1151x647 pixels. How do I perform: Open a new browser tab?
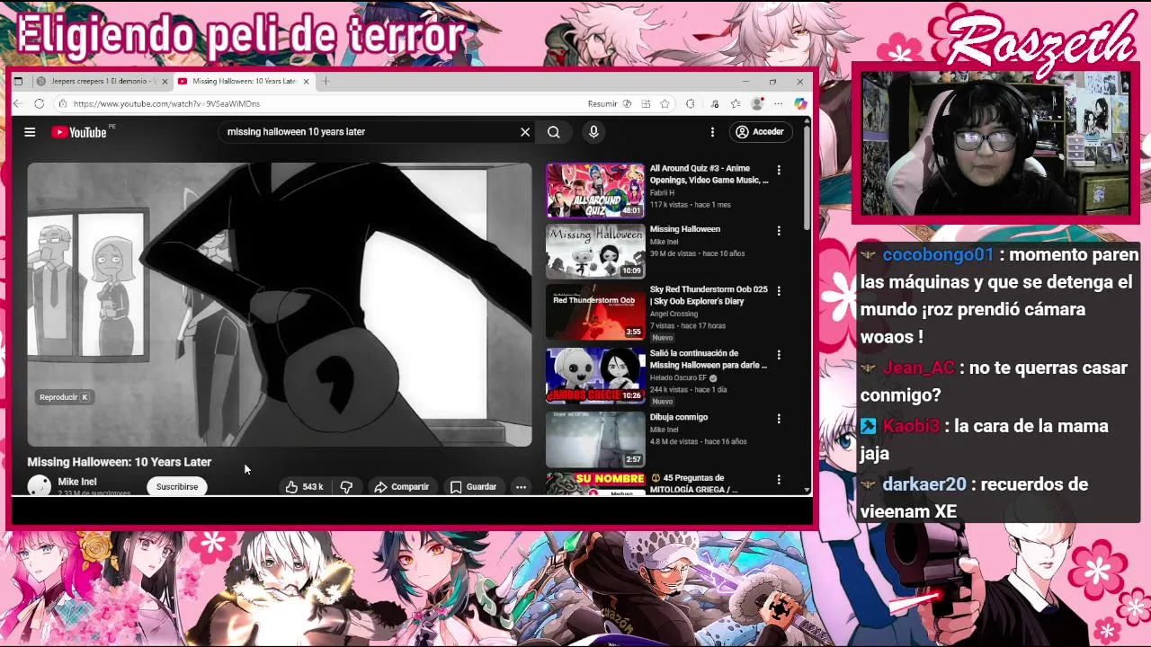click(x=326, y=81)
